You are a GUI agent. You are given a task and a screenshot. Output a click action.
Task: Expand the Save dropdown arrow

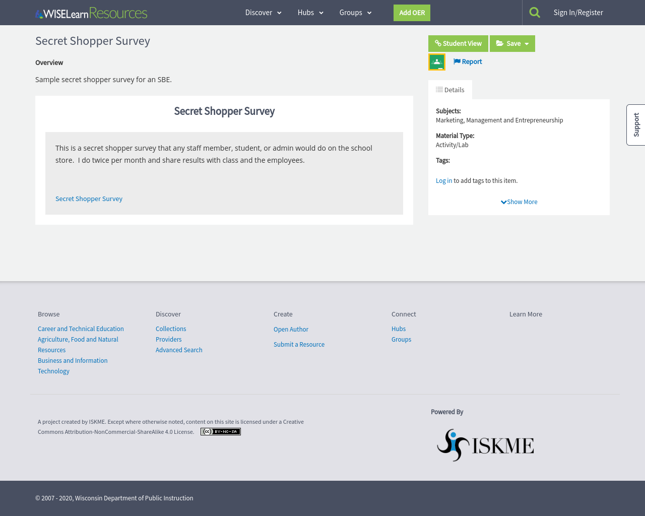(x=527, y=43)
